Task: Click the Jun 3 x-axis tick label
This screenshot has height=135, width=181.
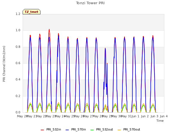Action: (x=154, y=116)
